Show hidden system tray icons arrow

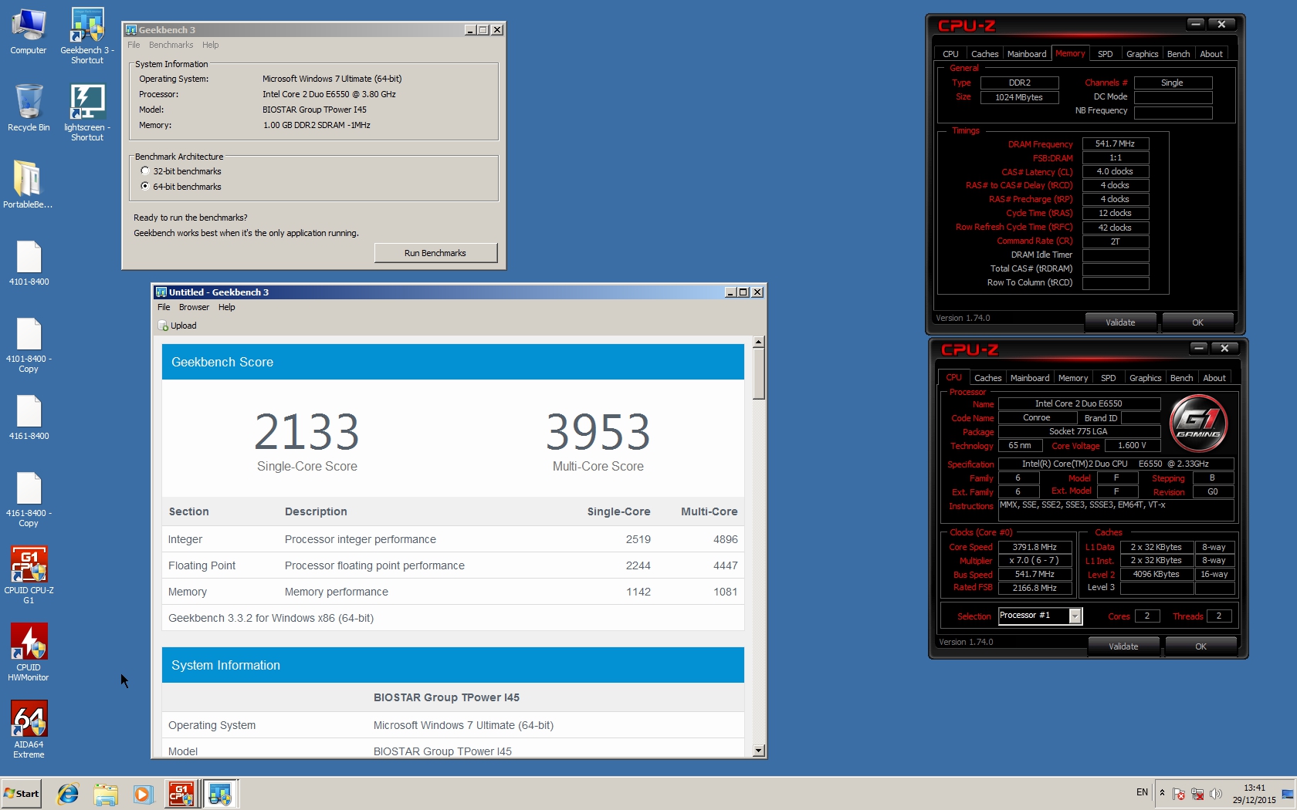(x=1162, y=793)
